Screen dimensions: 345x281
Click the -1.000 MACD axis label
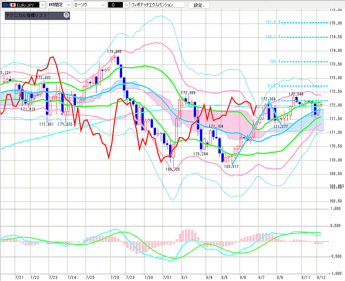(x=335, y=273)
